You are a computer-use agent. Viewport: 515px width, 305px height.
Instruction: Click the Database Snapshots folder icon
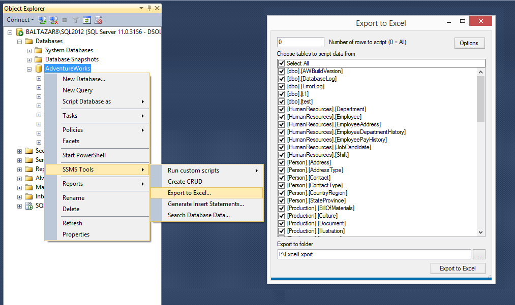pyautogui.click(x=39, y=59)
